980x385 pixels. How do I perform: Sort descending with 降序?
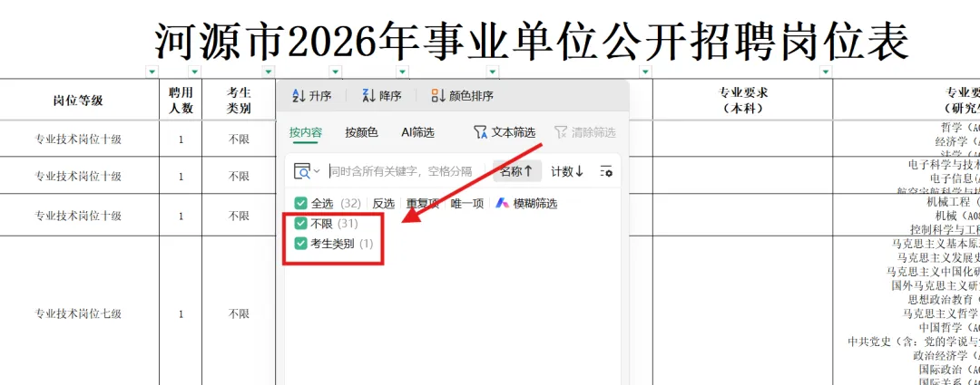[381, 96]
